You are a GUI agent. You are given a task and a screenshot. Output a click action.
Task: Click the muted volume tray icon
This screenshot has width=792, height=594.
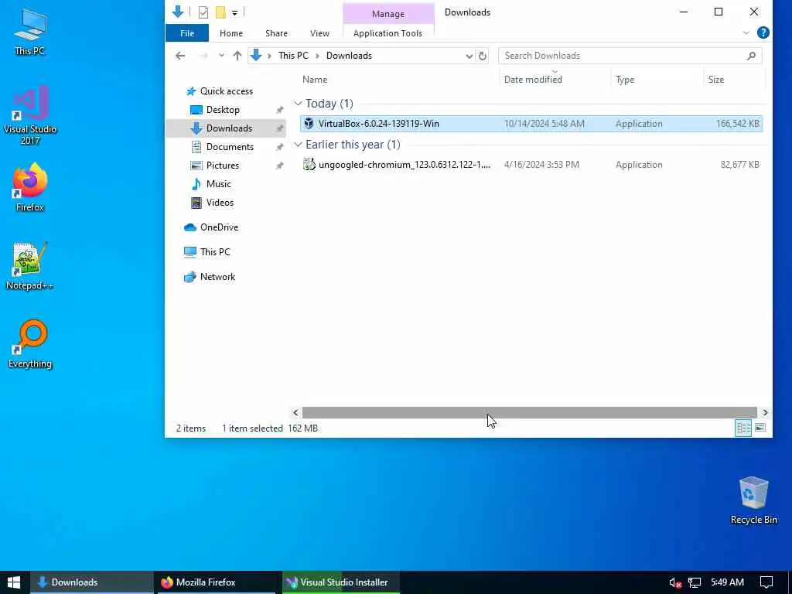(x=675, y=583)
